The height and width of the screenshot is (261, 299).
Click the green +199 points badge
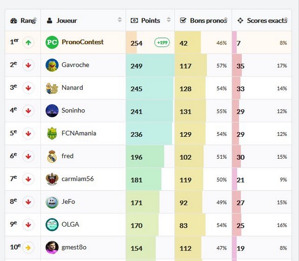(162, 43)
